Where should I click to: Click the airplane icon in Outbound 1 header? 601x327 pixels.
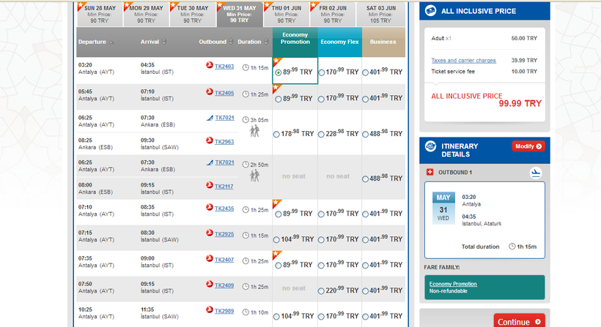(535, 173)
